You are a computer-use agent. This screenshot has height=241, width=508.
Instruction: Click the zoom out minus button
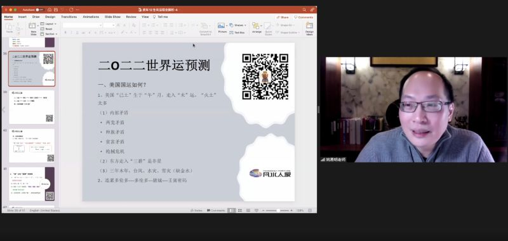point(264,211)
